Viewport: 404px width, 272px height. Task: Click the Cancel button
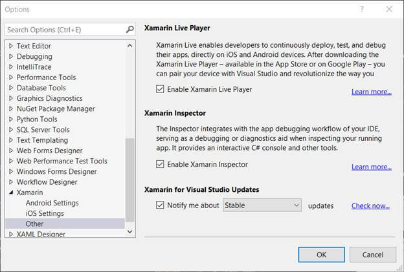click(373, 255)
